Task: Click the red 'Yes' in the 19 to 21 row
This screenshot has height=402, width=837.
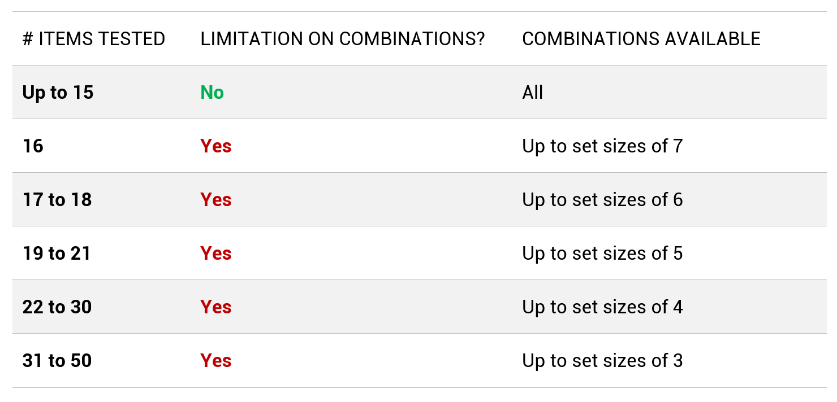Action: pyautogui.click(x=216, y=254)
